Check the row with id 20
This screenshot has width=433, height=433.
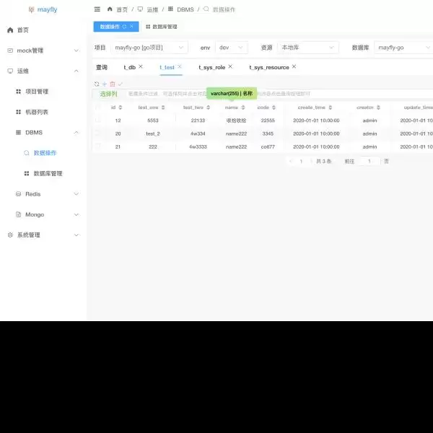tap(97, 133)
